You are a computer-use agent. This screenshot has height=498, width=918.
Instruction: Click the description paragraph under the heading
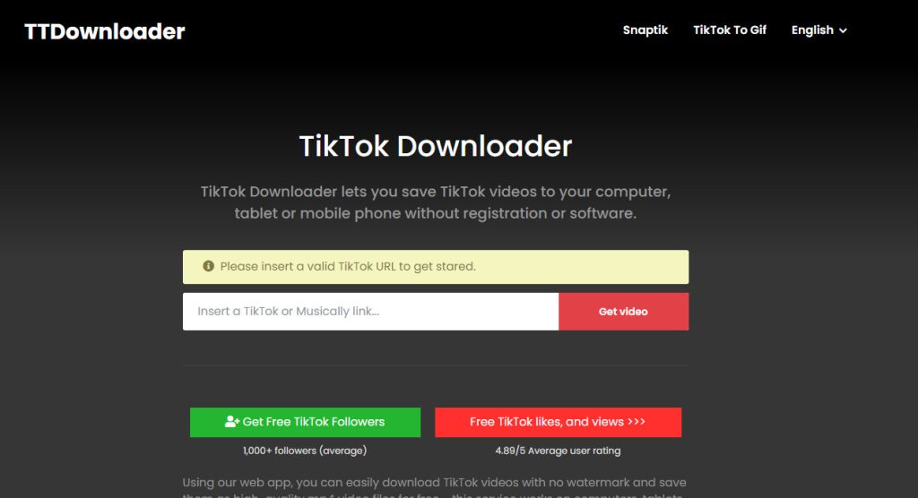click(436, 202)
